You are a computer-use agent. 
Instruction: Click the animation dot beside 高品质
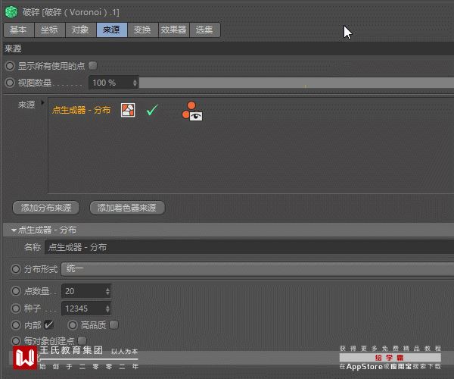pos(73,325)
